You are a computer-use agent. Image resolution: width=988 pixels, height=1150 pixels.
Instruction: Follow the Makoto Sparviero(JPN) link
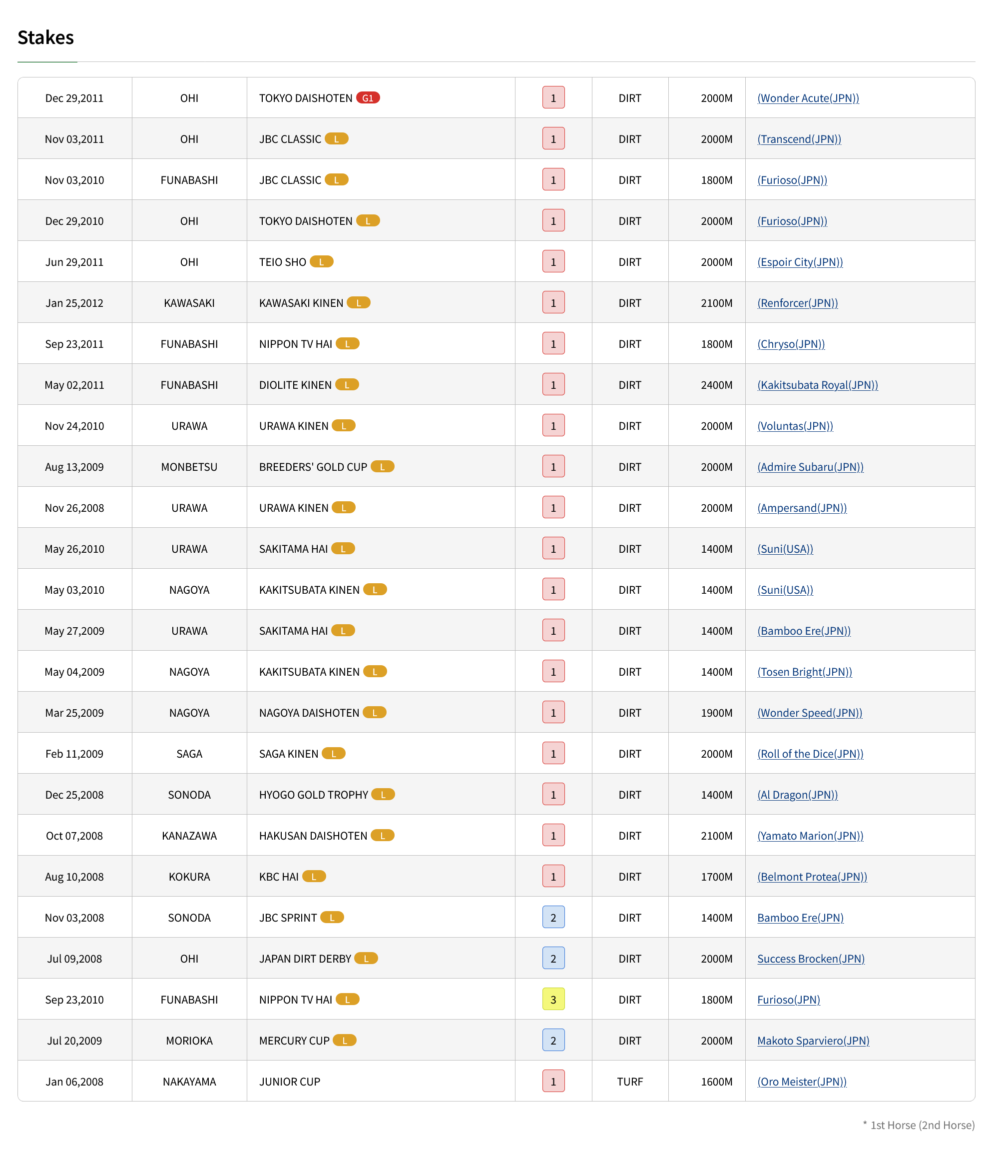click(x=813, y=1041)
